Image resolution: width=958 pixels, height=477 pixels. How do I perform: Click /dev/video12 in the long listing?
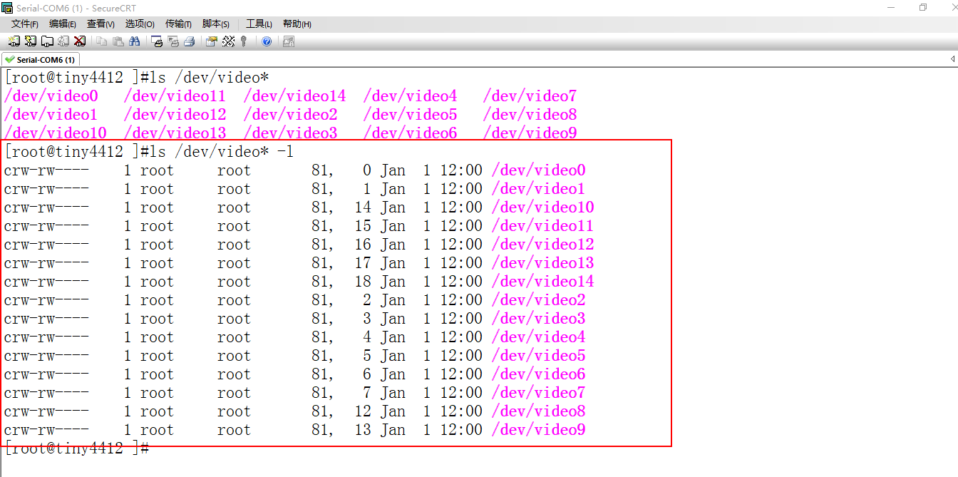pyautogui.click(x=542, y=245)
